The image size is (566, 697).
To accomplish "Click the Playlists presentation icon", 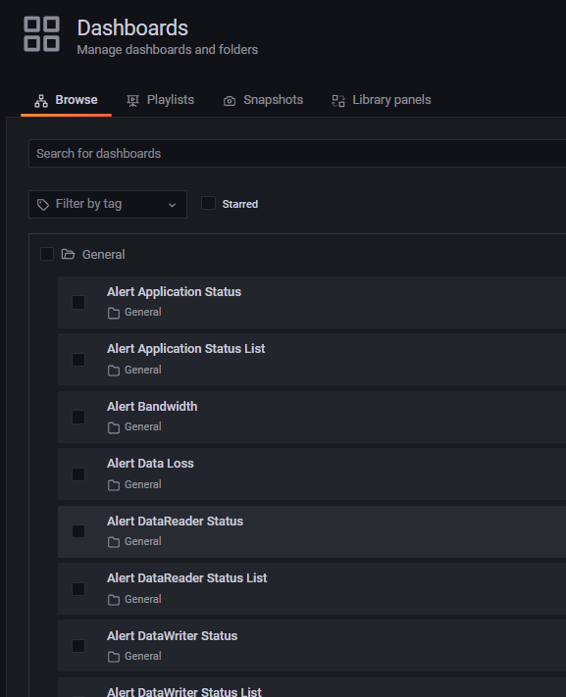I will click(132, 101).
